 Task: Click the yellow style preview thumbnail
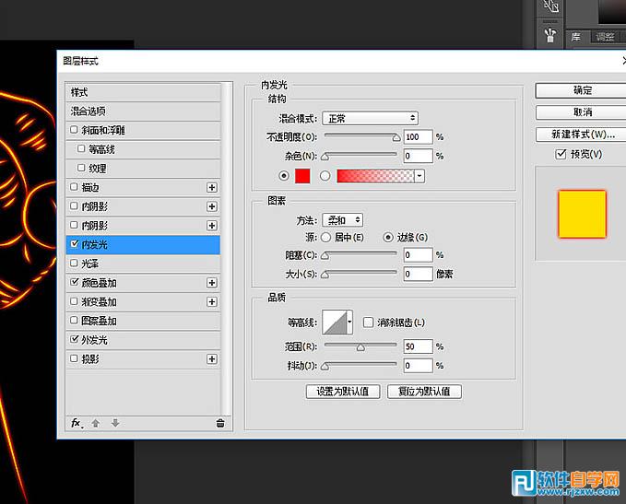[x=582, y=214]
